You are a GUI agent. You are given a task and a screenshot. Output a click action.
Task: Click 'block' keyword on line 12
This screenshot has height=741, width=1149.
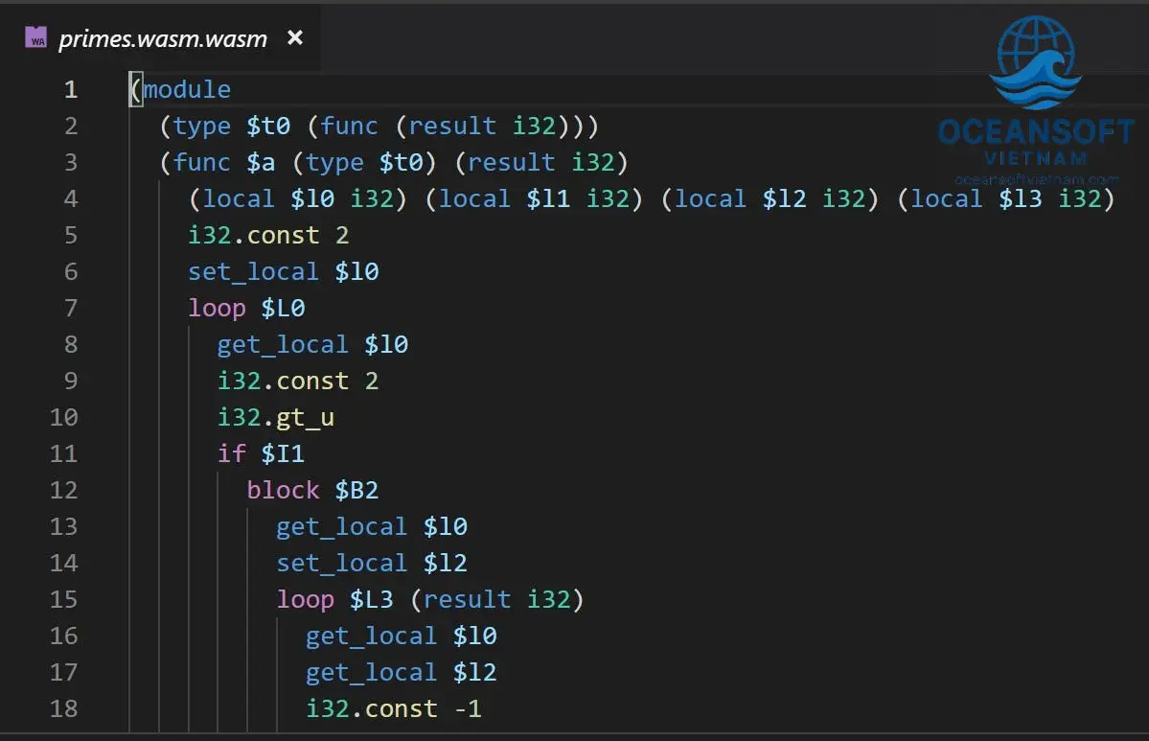pyautogui.click(x=283, y=491)
